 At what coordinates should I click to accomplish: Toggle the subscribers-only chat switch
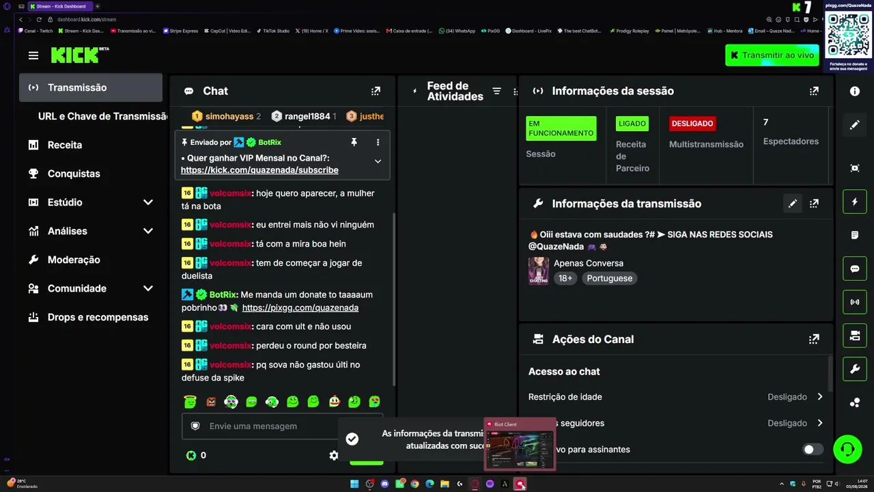click(x=813, y=450)
